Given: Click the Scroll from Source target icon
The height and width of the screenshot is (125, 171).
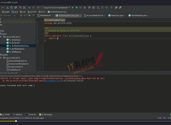Looking at the screenshot, I should click(21, 15).
